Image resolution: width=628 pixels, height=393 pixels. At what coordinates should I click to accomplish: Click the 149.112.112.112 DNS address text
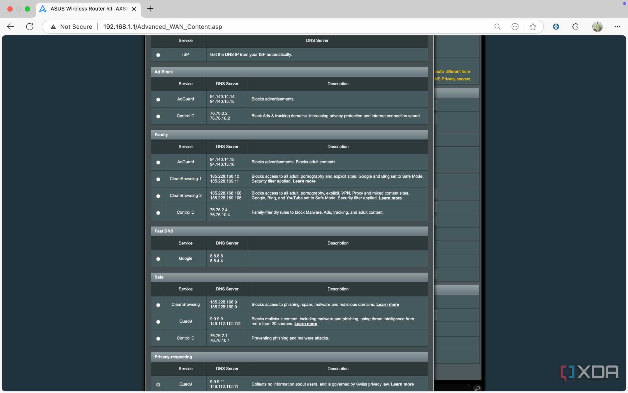click(225, 324)
